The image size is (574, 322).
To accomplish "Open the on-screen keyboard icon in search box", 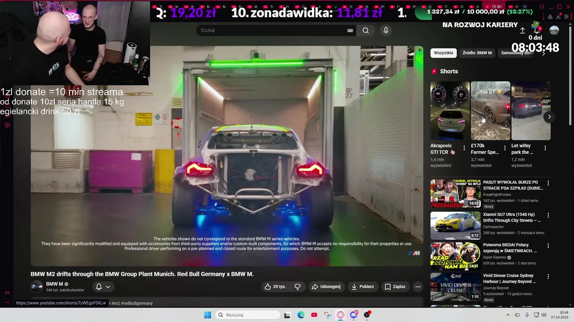I will point(350,30).
